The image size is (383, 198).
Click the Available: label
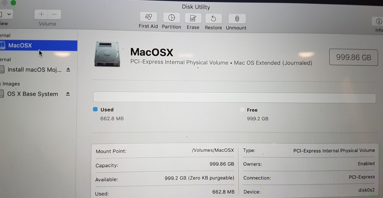[x=107, y=179]
